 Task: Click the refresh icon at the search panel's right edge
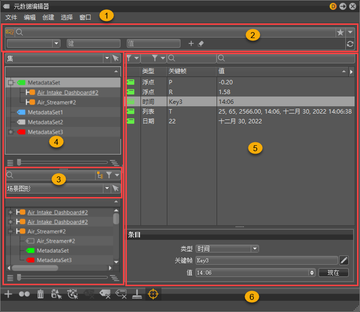pos(350,43)
